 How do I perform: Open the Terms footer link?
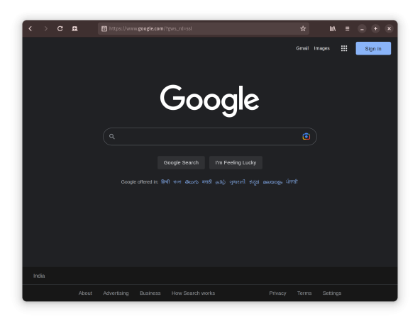[x=304, y=293]
